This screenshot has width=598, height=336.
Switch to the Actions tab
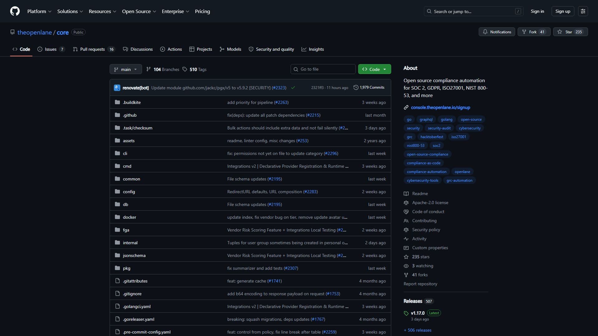pos(171,49)
